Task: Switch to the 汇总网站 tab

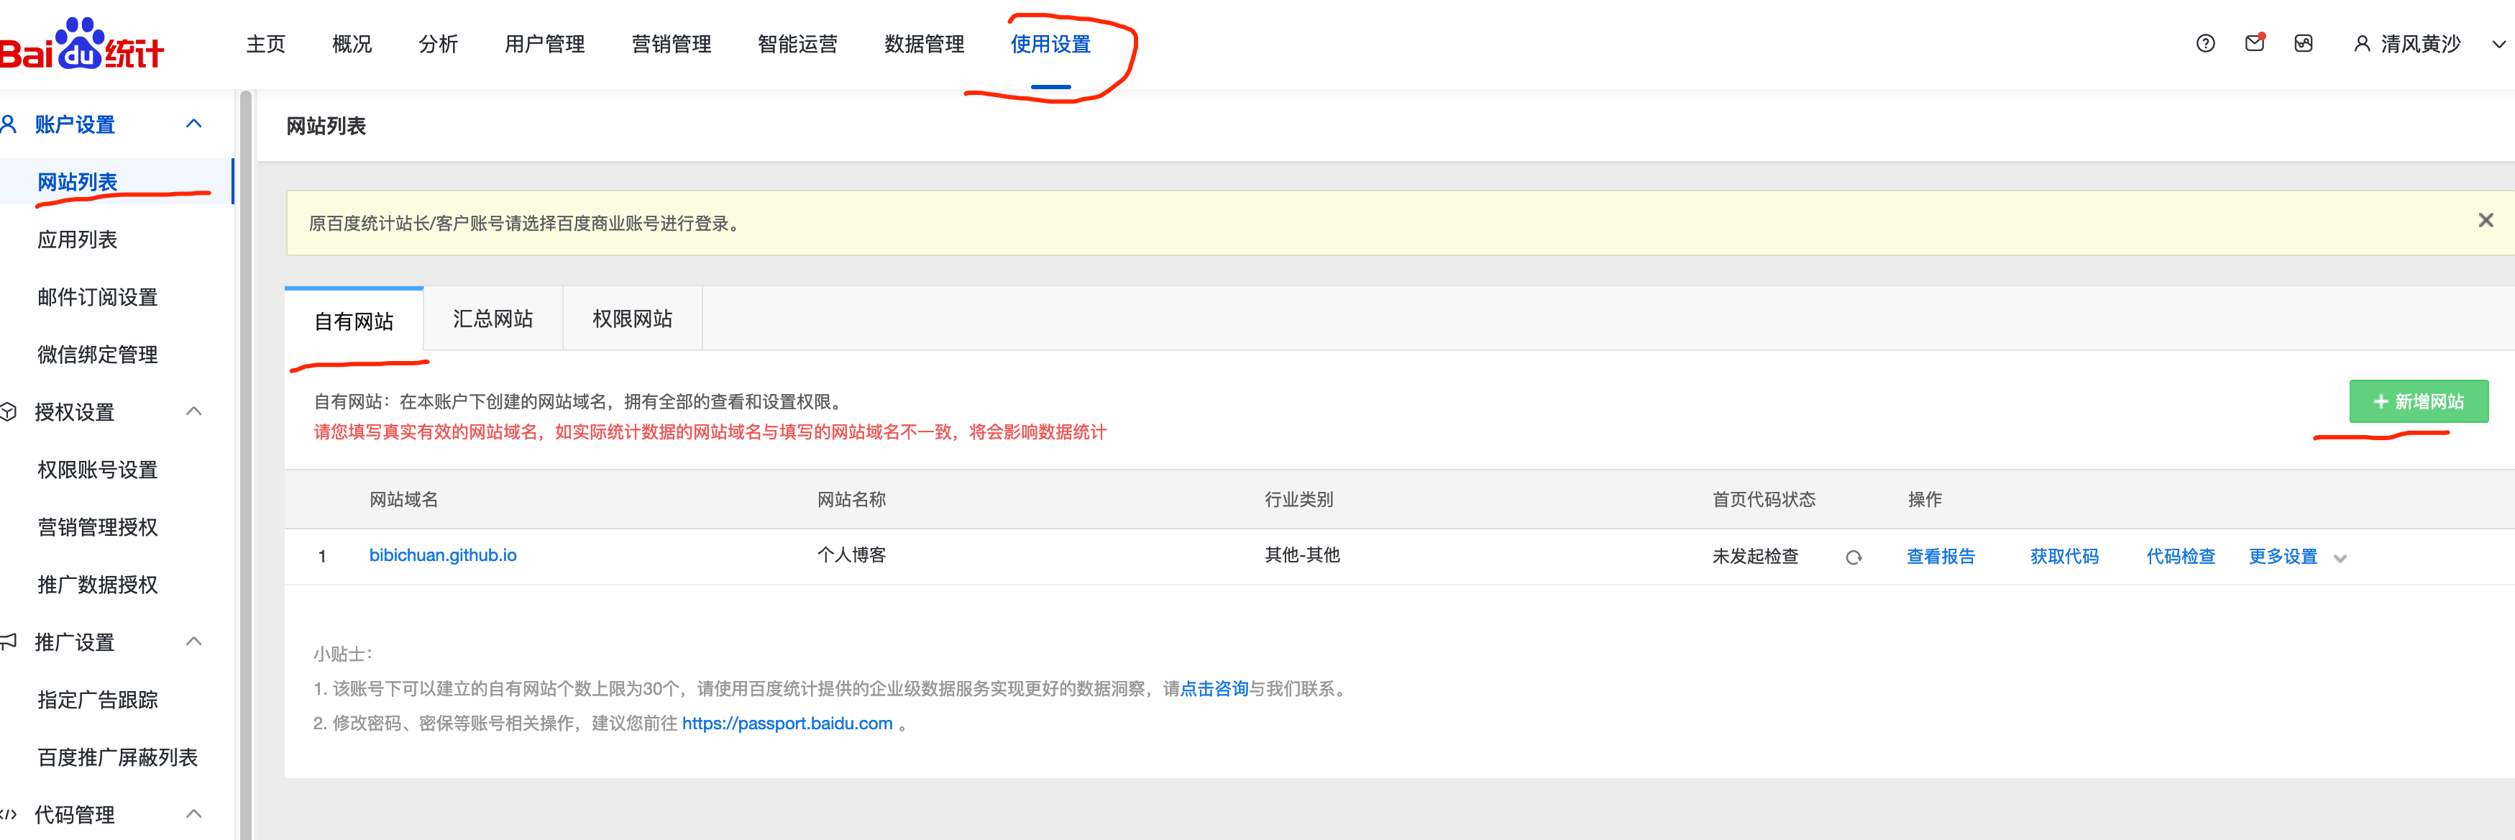Action: click(x=493, y=319)
